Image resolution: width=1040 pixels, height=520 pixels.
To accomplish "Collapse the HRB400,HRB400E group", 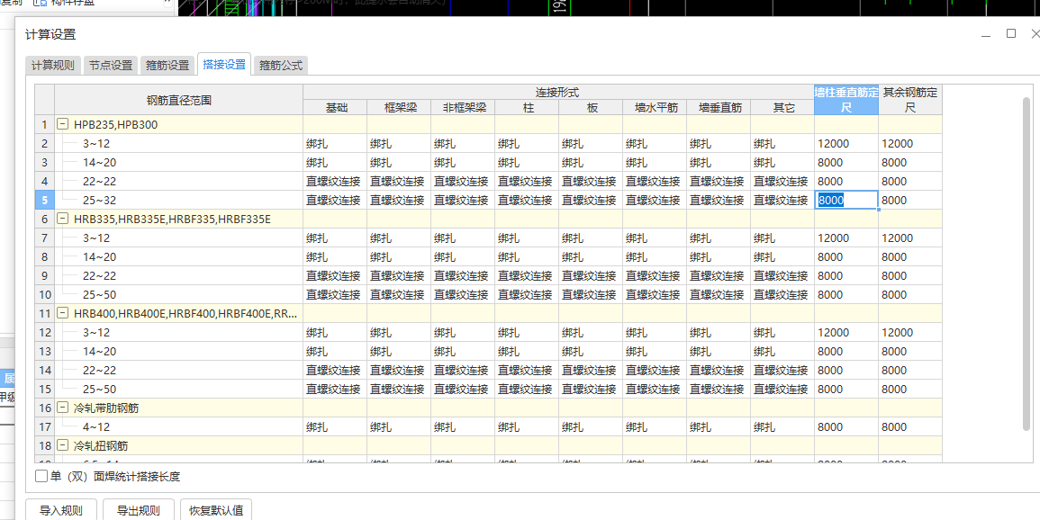I will click(x=62, y=314).
